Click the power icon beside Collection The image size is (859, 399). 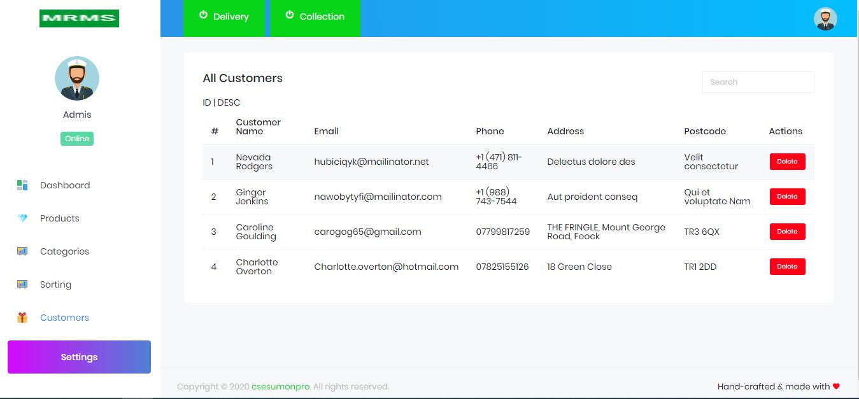click(290, 15)
